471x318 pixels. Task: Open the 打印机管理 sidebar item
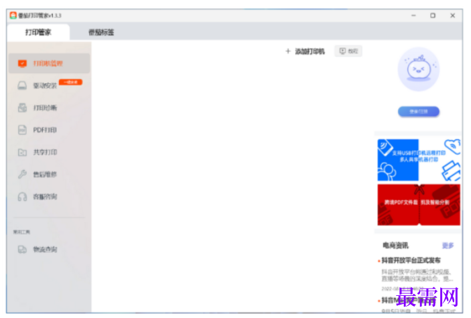coord(49,64)
